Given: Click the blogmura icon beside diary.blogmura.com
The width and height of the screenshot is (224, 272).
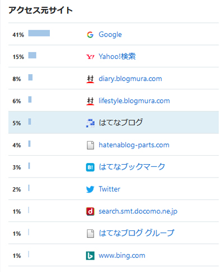Looking at the screenshot, I should click(90, 79).
